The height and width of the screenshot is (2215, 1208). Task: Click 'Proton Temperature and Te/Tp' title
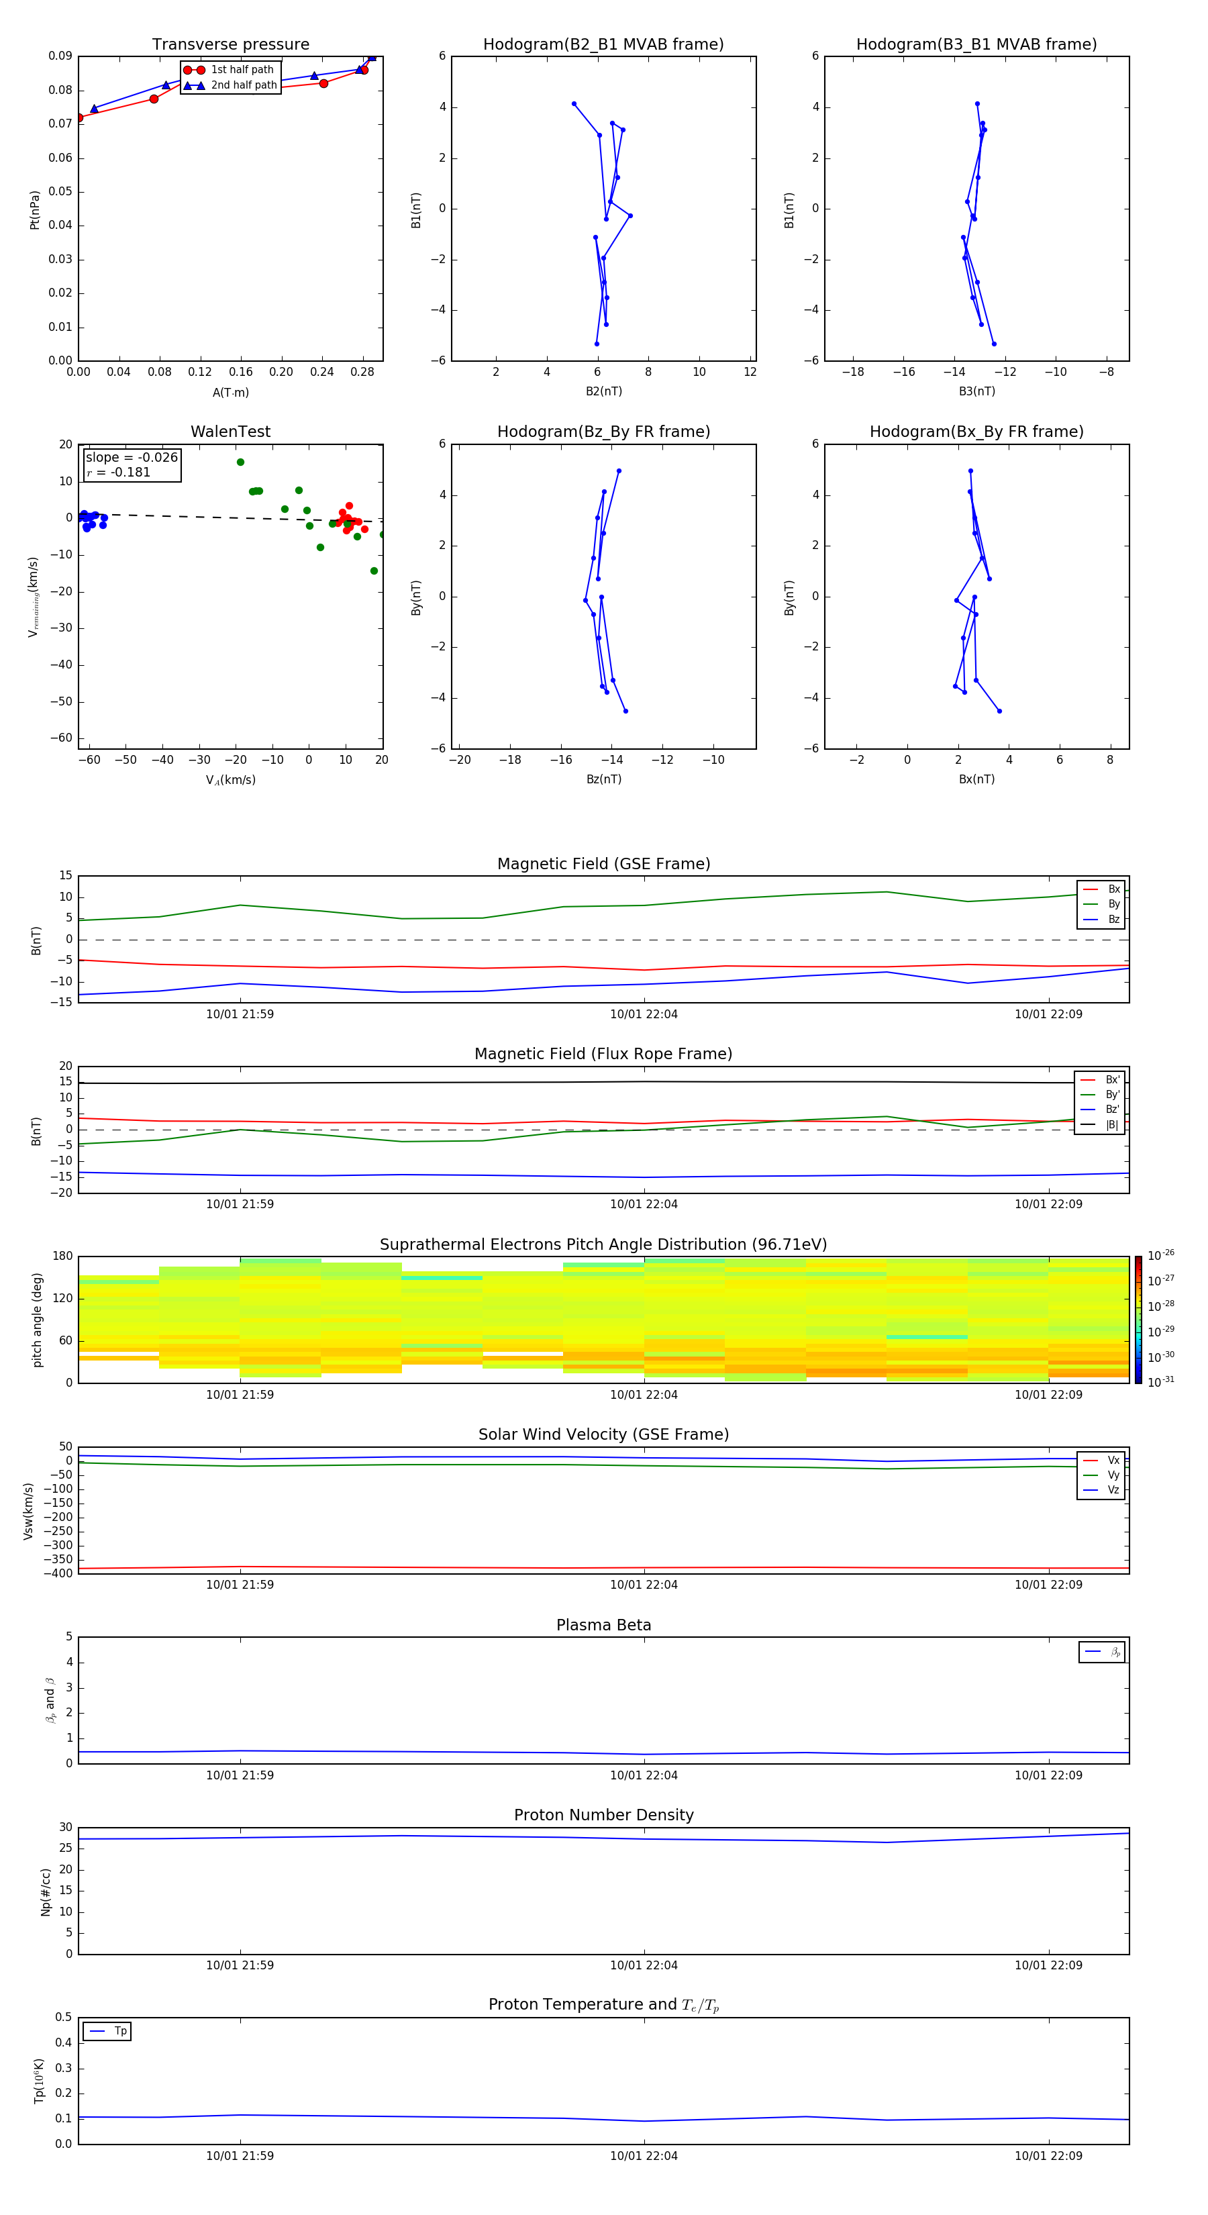[603, 2005]
